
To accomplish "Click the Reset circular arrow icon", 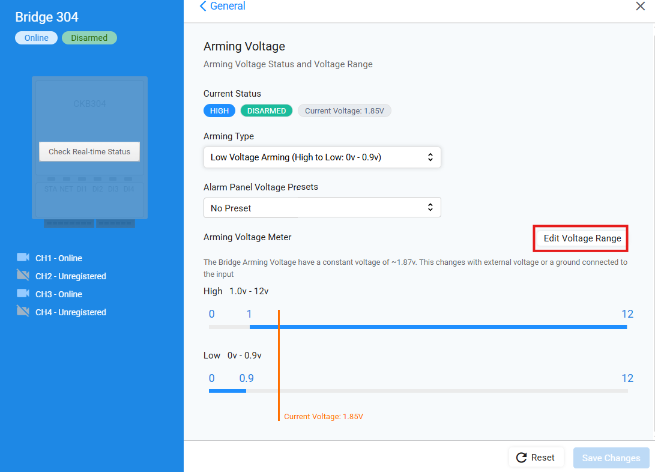I will [521, 458].
